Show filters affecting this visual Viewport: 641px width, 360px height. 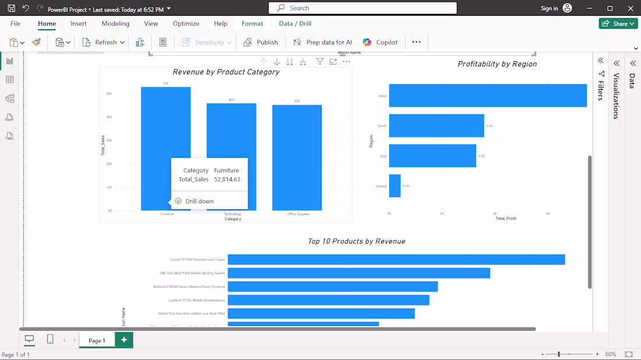click(320, 62)
